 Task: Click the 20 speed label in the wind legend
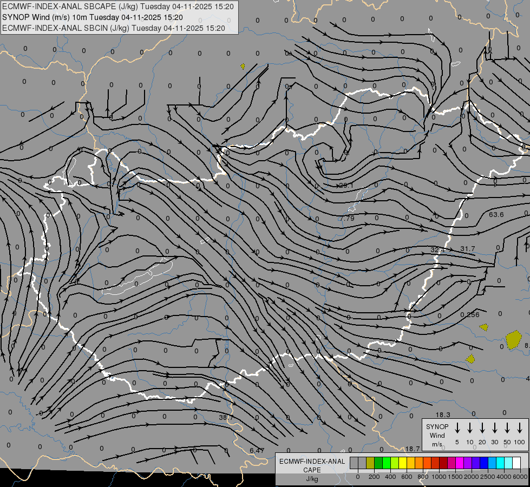pos(482,442)
